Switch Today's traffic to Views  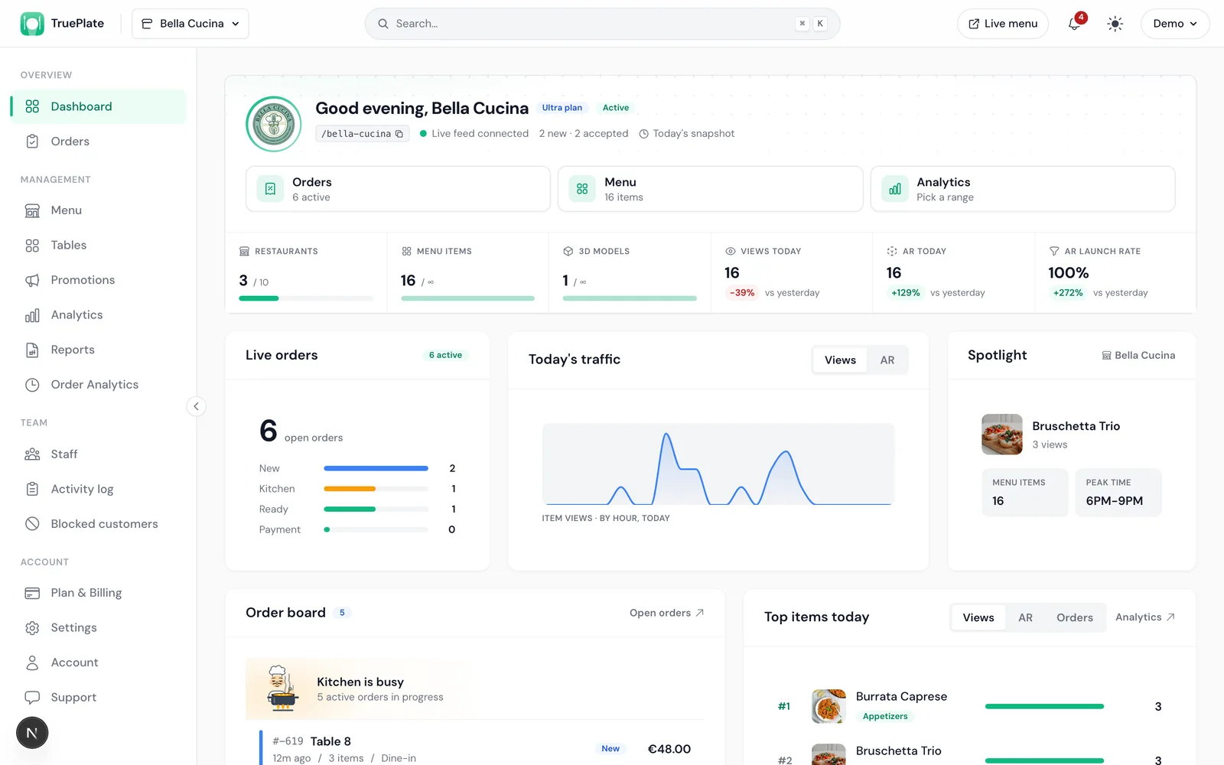click(840, 360)
